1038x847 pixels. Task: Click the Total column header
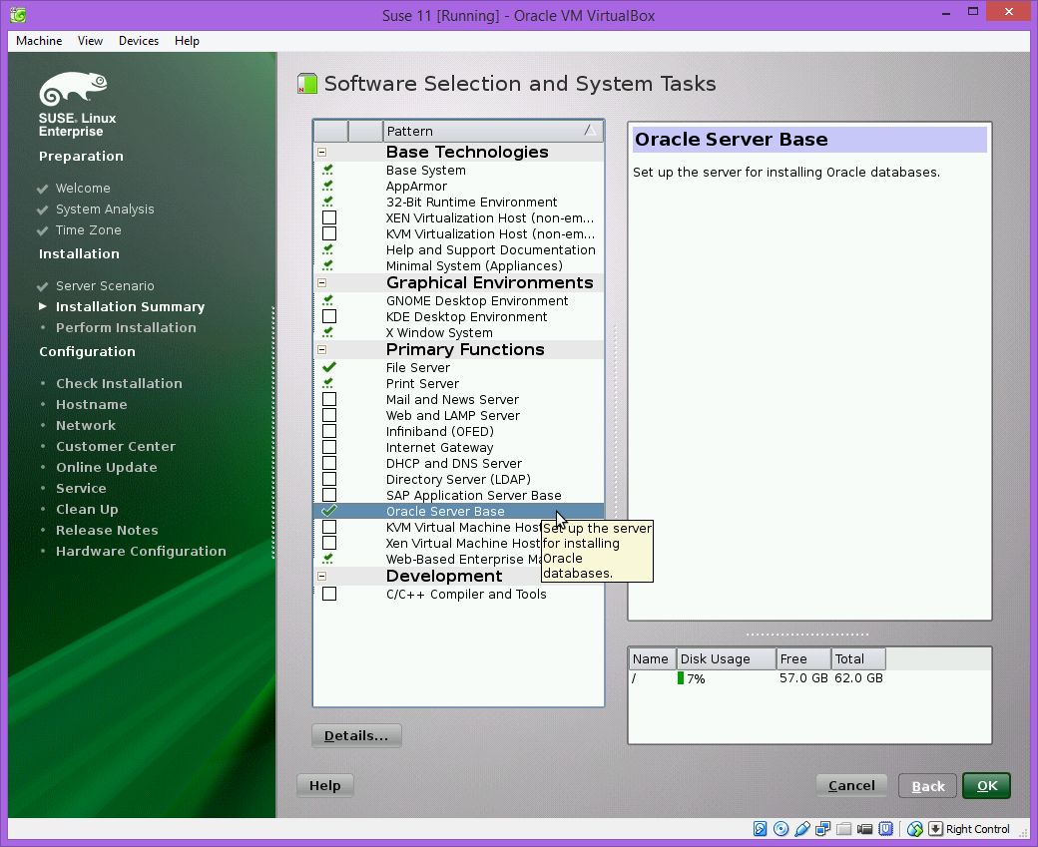pos(858,659)
